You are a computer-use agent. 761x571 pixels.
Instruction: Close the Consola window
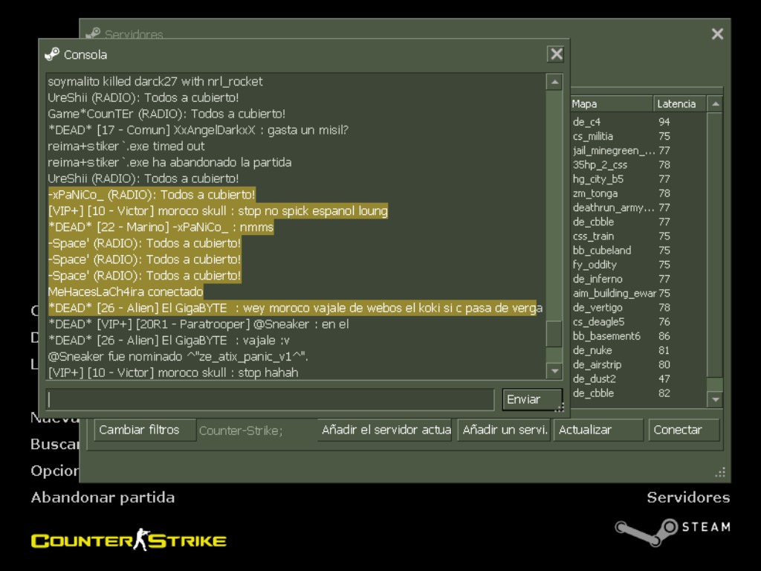[556, 54]
